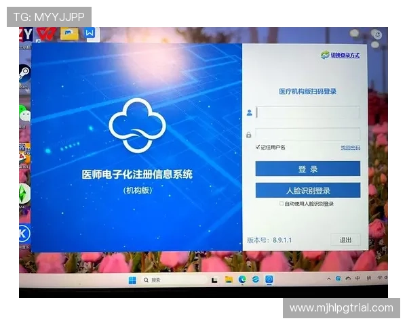Open the mahjong game desktop icon
Viewport: 407px width, 325px height.
coord(24,154)
